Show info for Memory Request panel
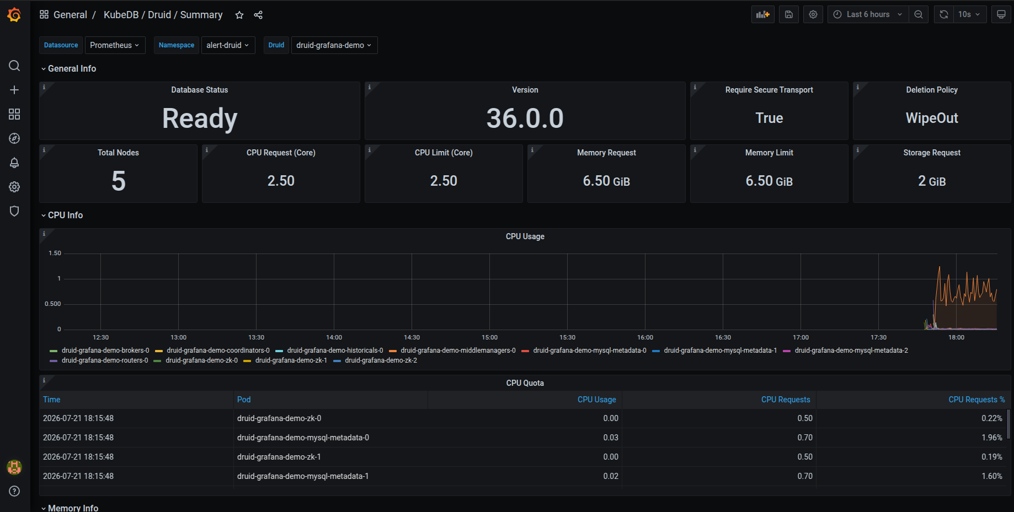 coord(532,150)
